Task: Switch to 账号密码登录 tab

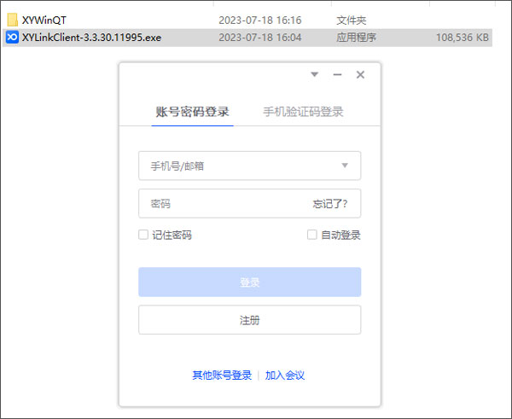Action: [x=192, y=112]
